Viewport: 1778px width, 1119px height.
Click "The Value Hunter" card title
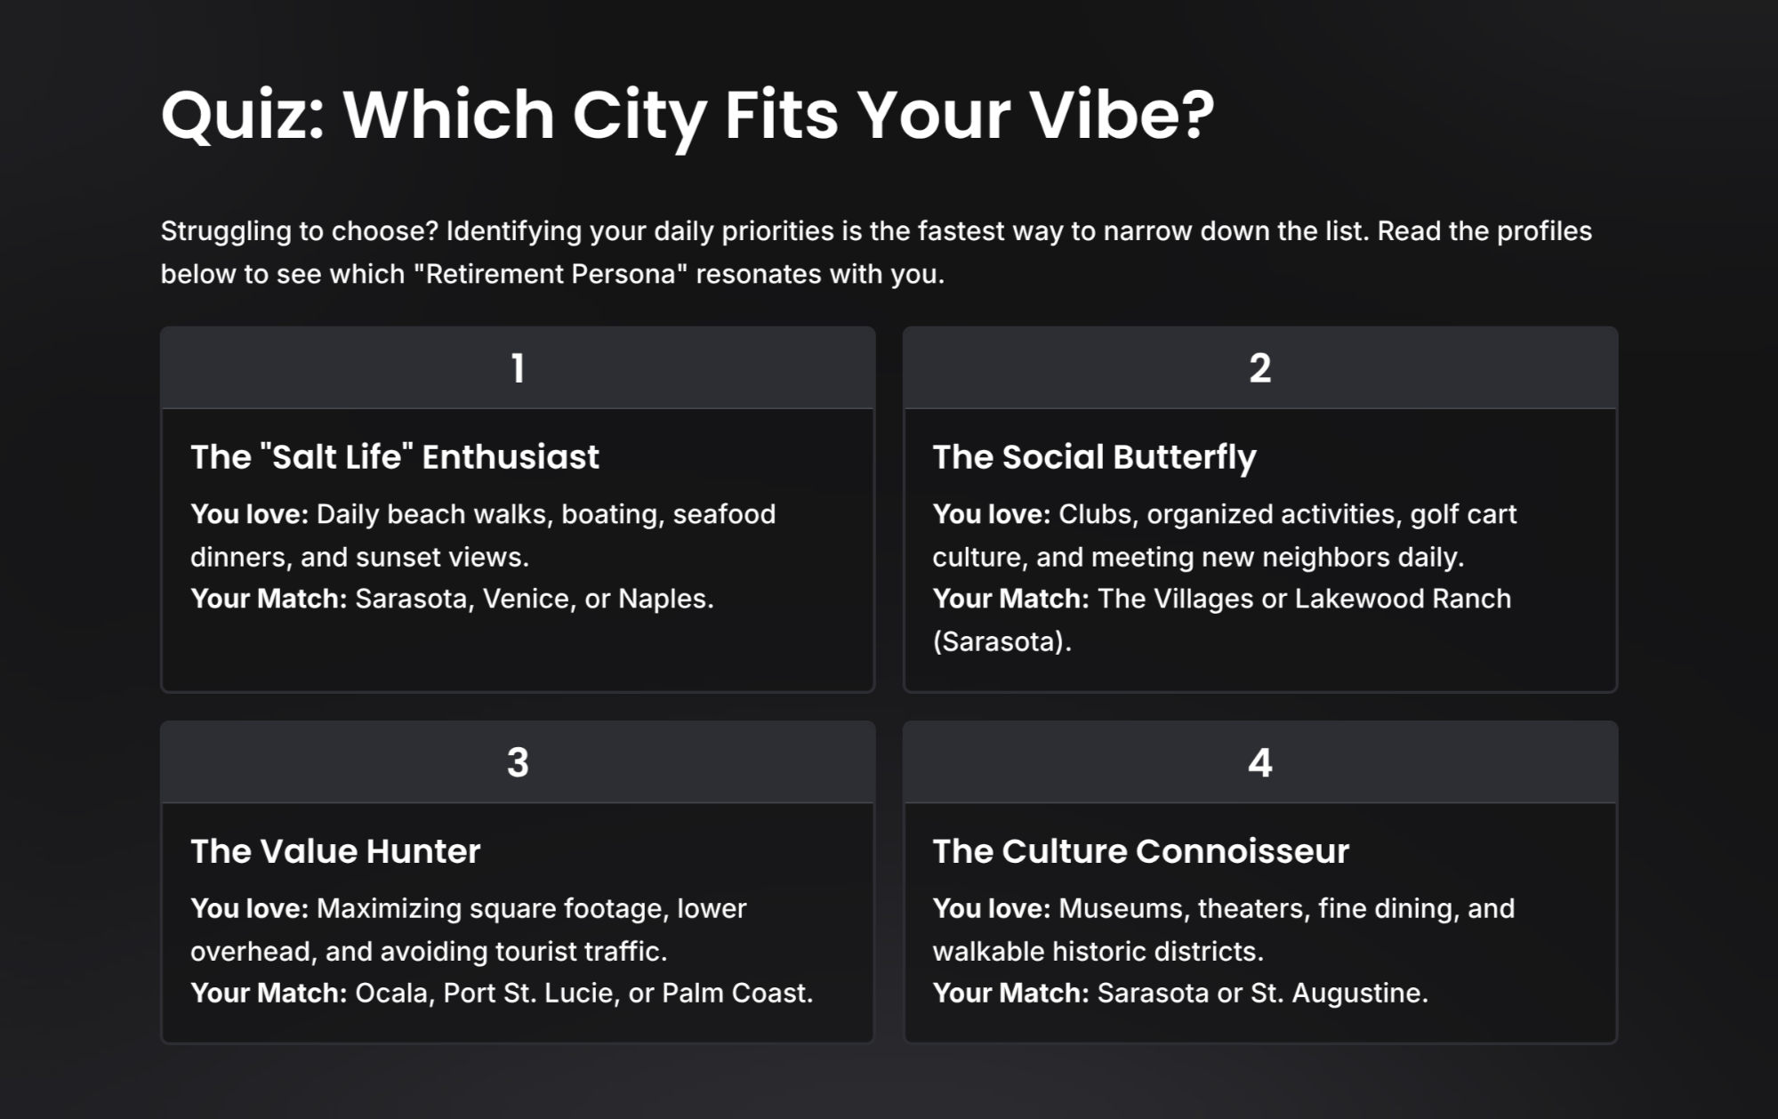(335, 851)
